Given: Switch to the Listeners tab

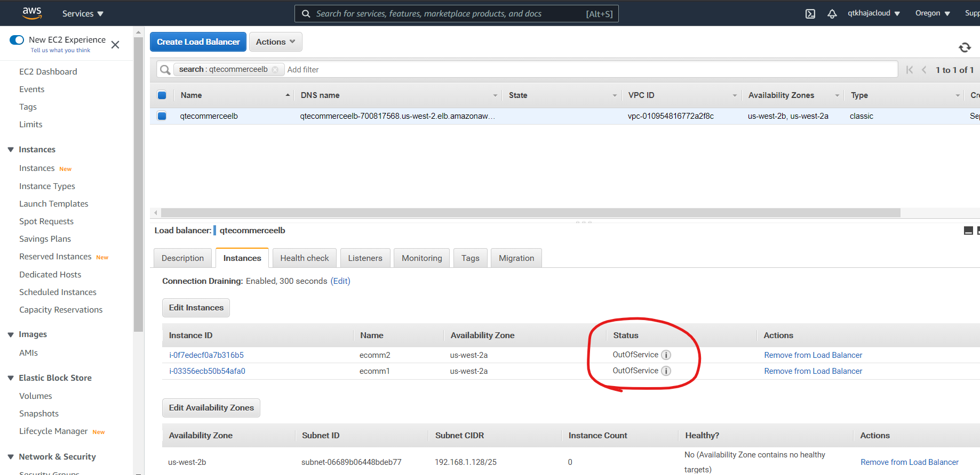Looking at the screenshot, I should click(x=365, y=258).
